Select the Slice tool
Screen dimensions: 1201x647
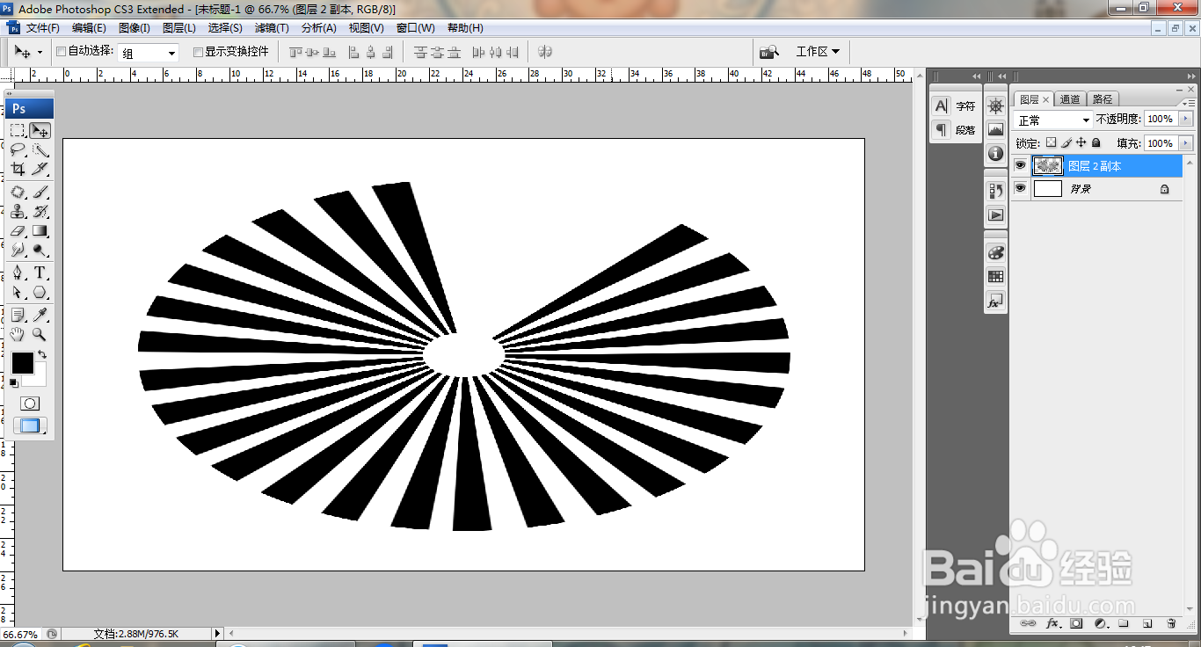tap(40, 169)
